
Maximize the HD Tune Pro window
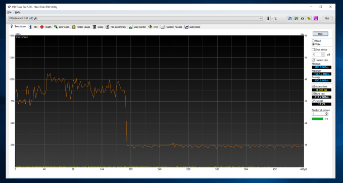coord(321,7)
